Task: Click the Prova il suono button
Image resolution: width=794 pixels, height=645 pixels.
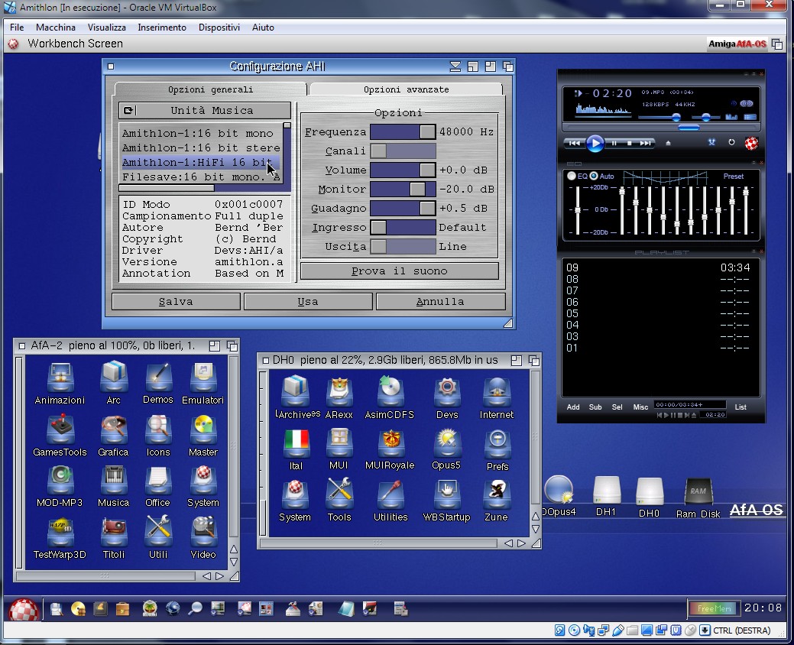Action: click(x=399, y=271)
